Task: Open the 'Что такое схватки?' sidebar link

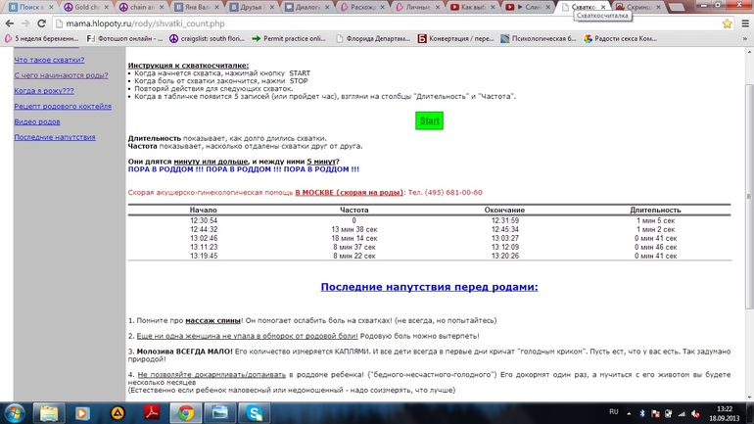Action: coord(49,60)
